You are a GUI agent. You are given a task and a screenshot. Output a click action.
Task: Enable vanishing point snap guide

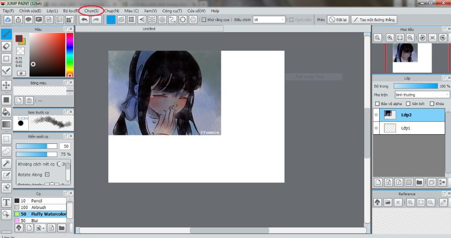coord(142,19)
